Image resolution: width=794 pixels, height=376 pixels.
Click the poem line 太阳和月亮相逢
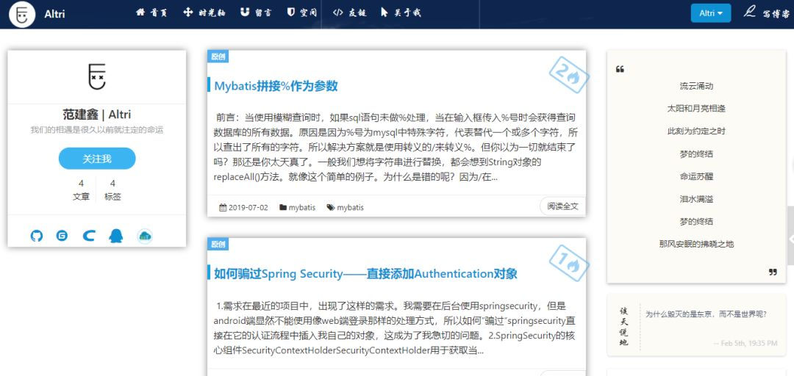coord(696,108)
